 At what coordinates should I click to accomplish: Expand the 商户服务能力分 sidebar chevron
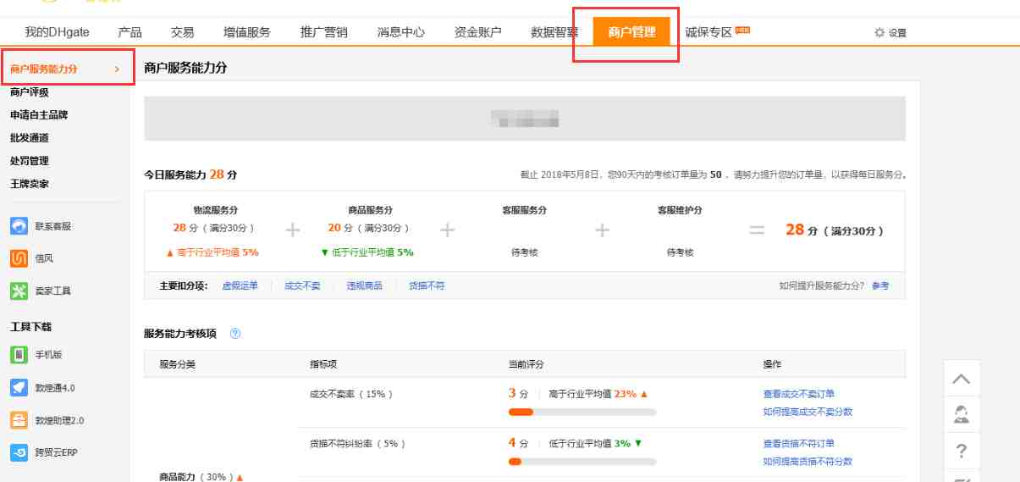click(117, 69)
